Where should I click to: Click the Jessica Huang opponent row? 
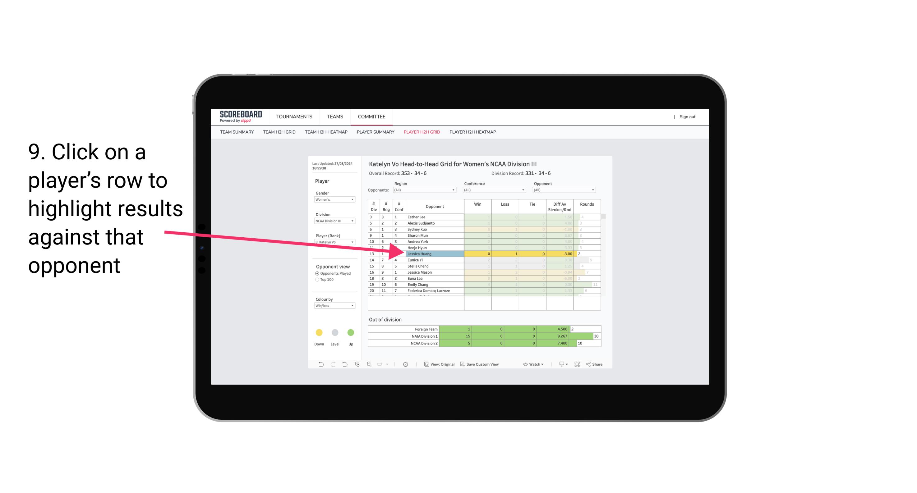tap(433, 254)
